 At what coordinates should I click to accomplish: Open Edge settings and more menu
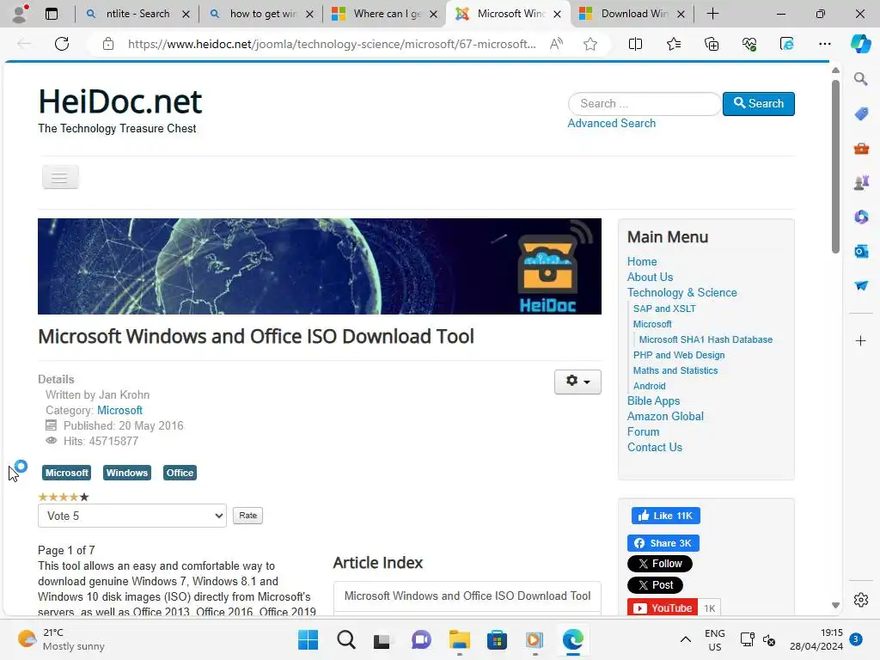pos(824,44)
